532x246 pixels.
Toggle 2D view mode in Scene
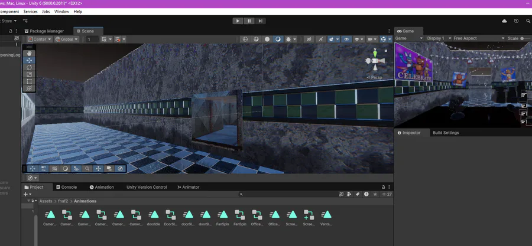(x=309, y=40)
